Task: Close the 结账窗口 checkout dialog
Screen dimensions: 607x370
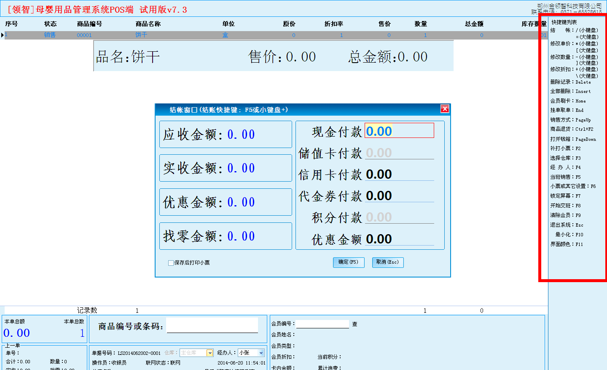Action: [445, 109]
